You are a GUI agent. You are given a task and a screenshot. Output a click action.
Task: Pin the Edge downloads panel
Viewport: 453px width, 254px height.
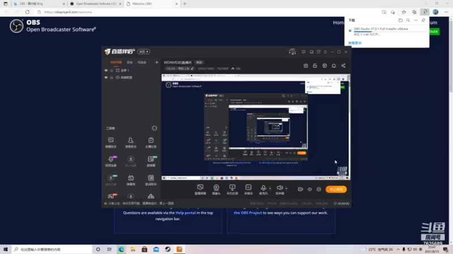click(423, 20)
